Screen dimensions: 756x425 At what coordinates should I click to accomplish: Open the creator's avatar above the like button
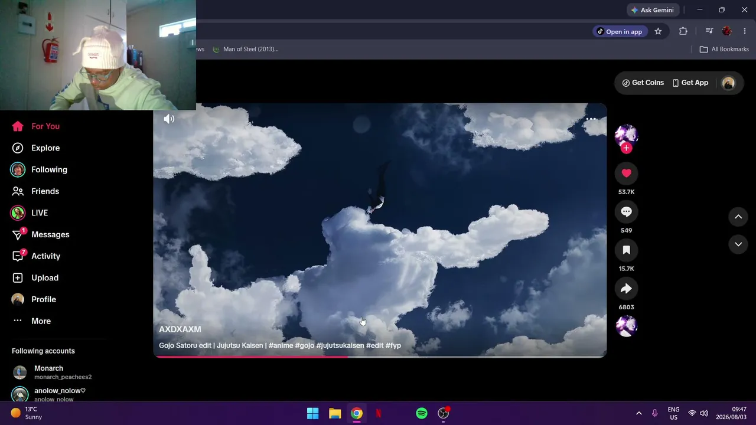point(626,135)
